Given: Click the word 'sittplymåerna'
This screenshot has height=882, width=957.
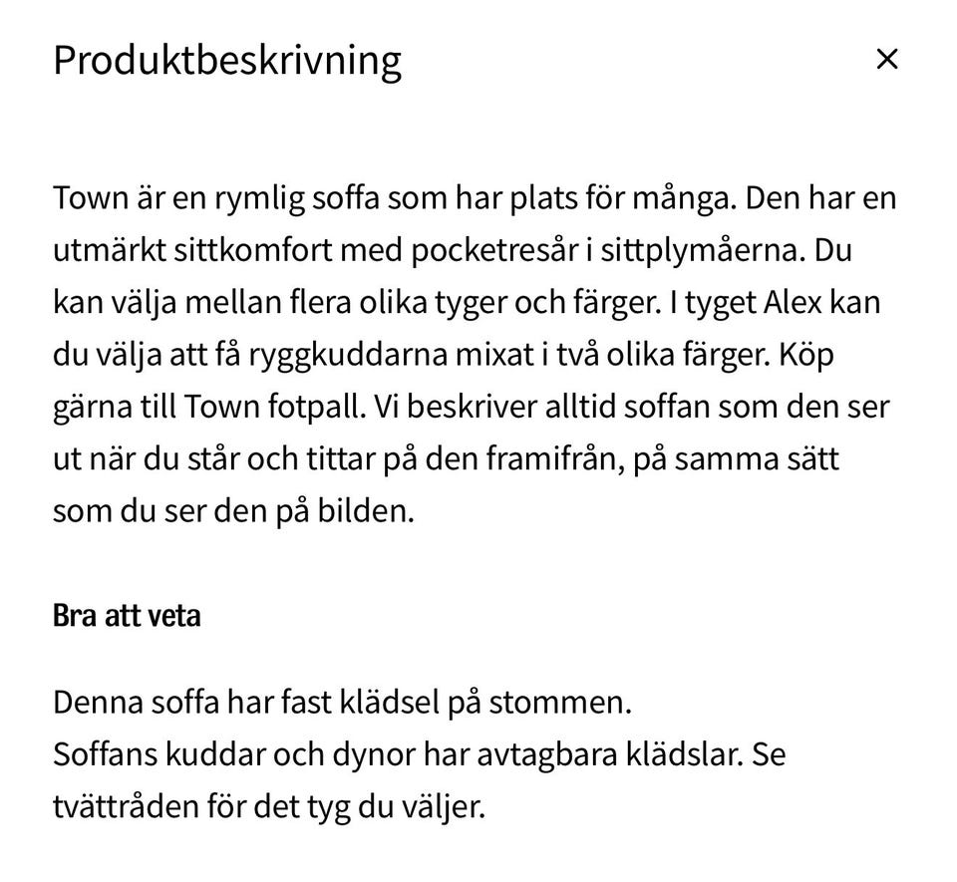Looking at the screenshot, I should [701, 249].
